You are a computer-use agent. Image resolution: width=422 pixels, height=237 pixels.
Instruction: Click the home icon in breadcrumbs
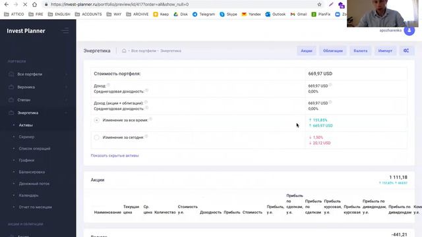click(124, 51)
